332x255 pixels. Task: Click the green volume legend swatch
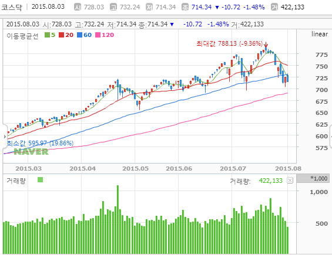click(x=40, y=180)
